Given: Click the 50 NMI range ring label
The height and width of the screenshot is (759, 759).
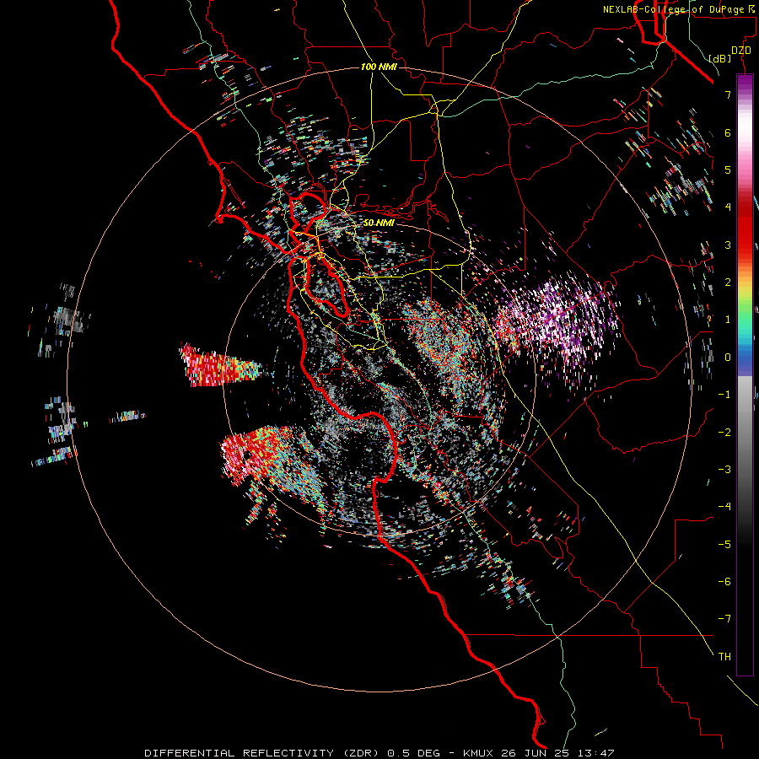Looking at the screenshot, I should pos(379,223).
